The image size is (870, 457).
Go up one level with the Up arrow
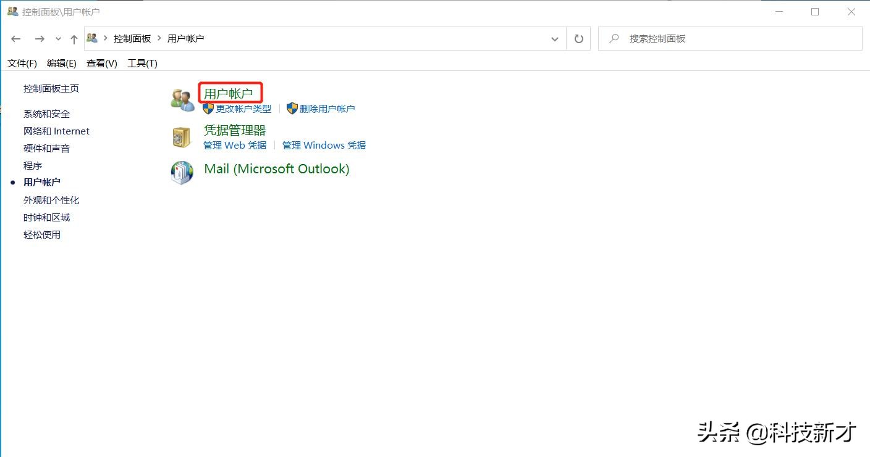74,39
